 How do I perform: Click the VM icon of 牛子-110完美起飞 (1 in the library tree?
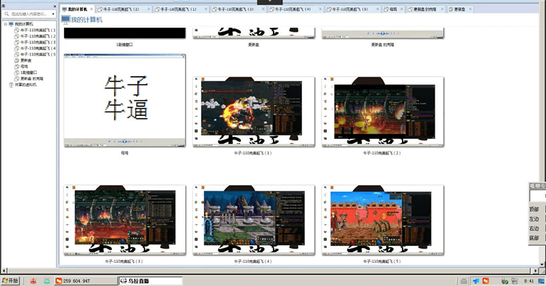click(x=16, y=30)
